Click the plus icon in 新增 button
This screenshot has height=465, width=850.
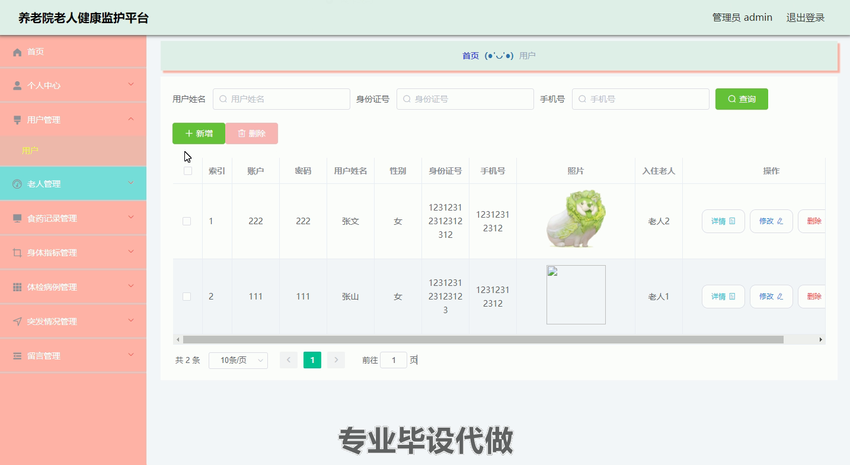pyautogui.click(x=189, y=133)
